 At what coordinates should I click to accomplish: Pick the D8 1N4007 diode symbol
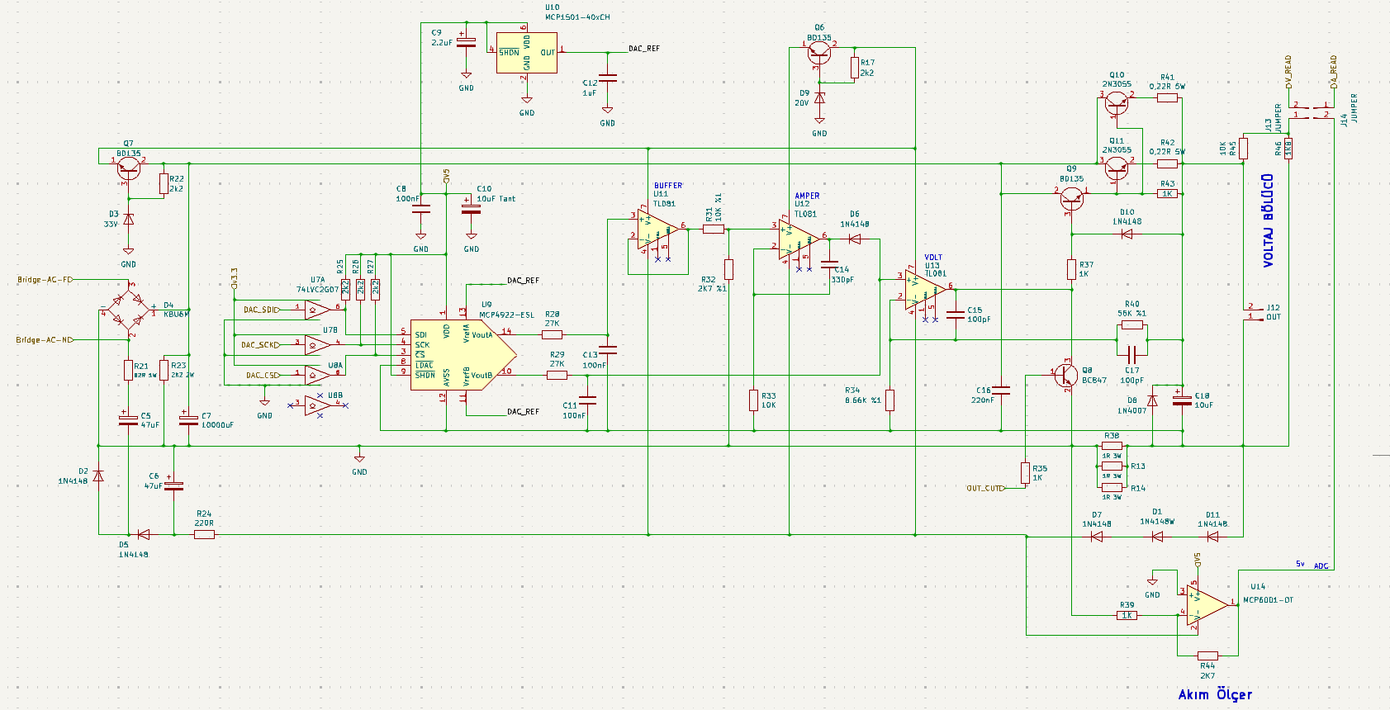tap(1153, 400)
